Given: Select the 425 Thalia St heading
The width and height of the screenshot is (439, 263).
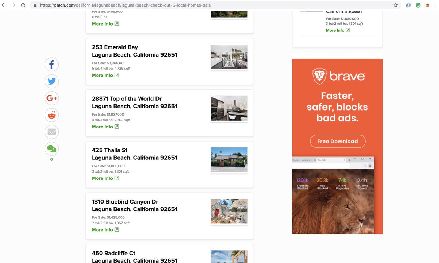Looking at the screenshot, I should 135,154.
